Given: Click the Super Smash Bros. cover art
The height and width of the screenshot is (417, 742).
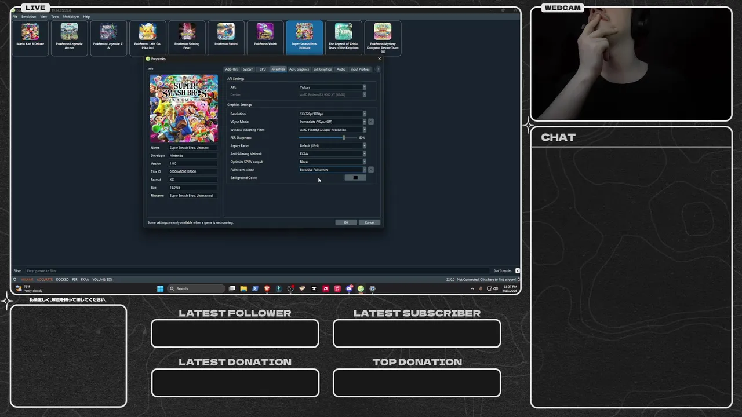Looking at the screenshot, I should coord(184,108).
